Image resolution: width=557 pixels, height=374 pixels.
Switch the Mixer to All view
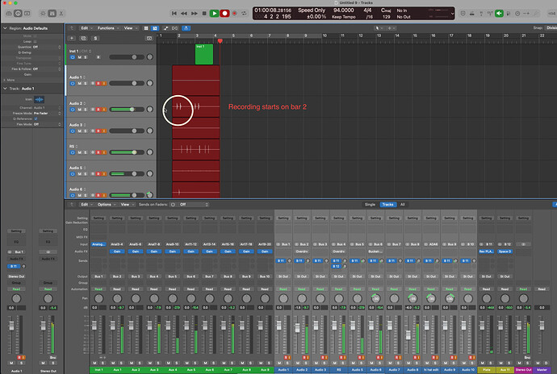[x=403, y=205]
